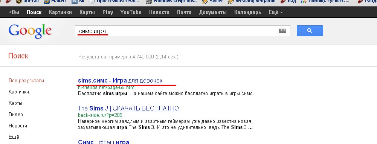
Task: Filter by 'Карты' in left sidebar
Action: [15, 103]
